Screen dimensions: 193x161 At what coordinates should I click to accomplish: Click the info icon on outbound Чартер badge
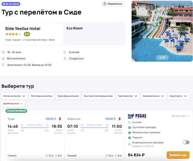click(55, 119)
